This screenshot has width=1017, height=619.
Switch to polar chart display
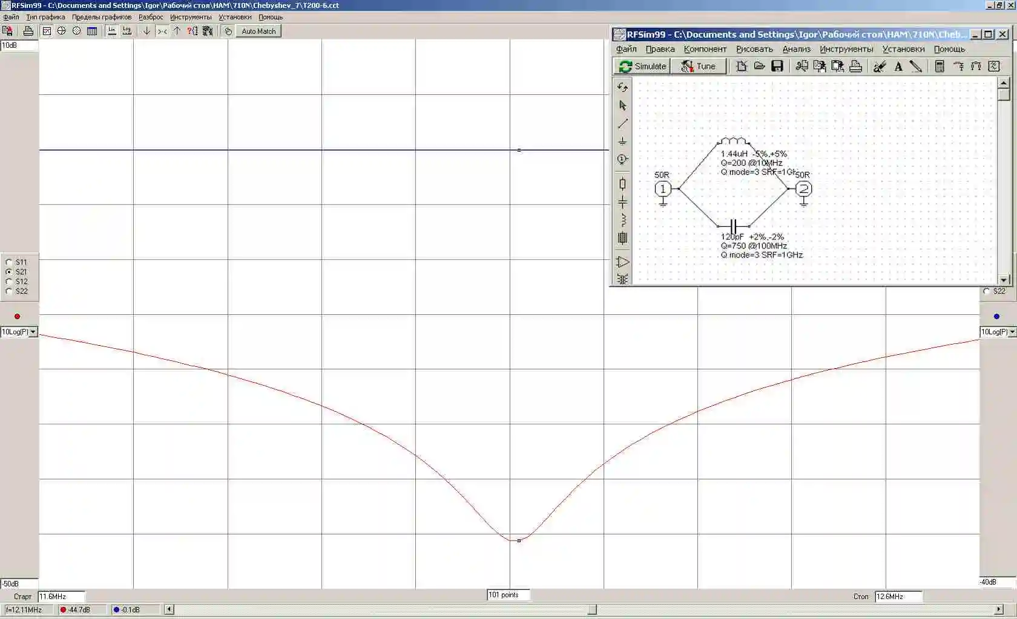(x=77, y=31)
